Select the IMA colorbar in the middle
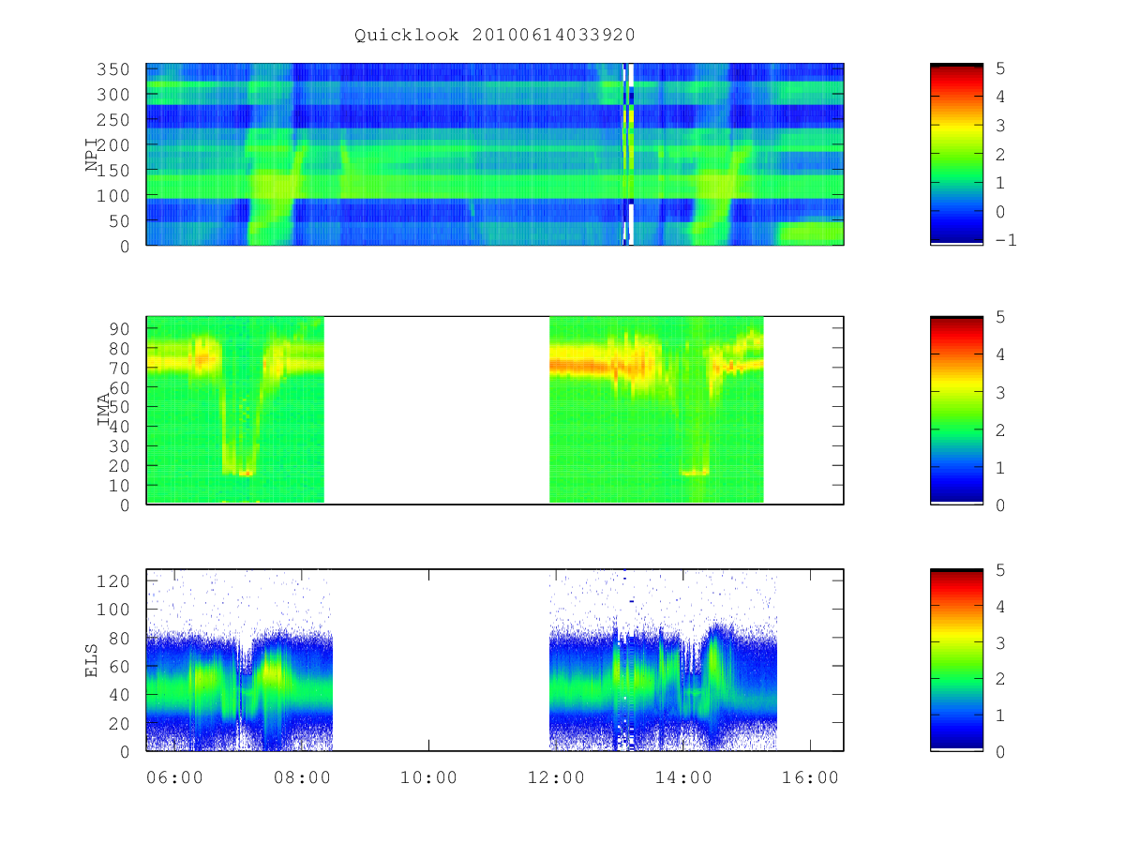 coord(956,411)
